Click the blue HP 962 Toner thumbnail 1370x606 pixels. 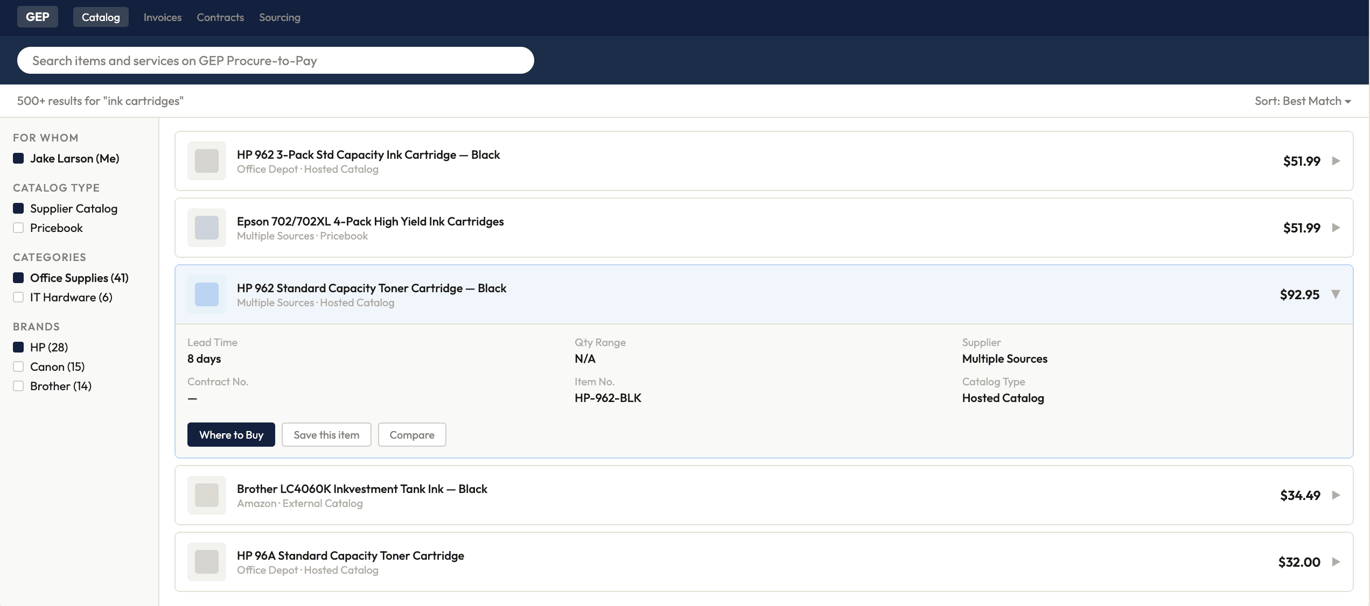(x=206, y=294)
